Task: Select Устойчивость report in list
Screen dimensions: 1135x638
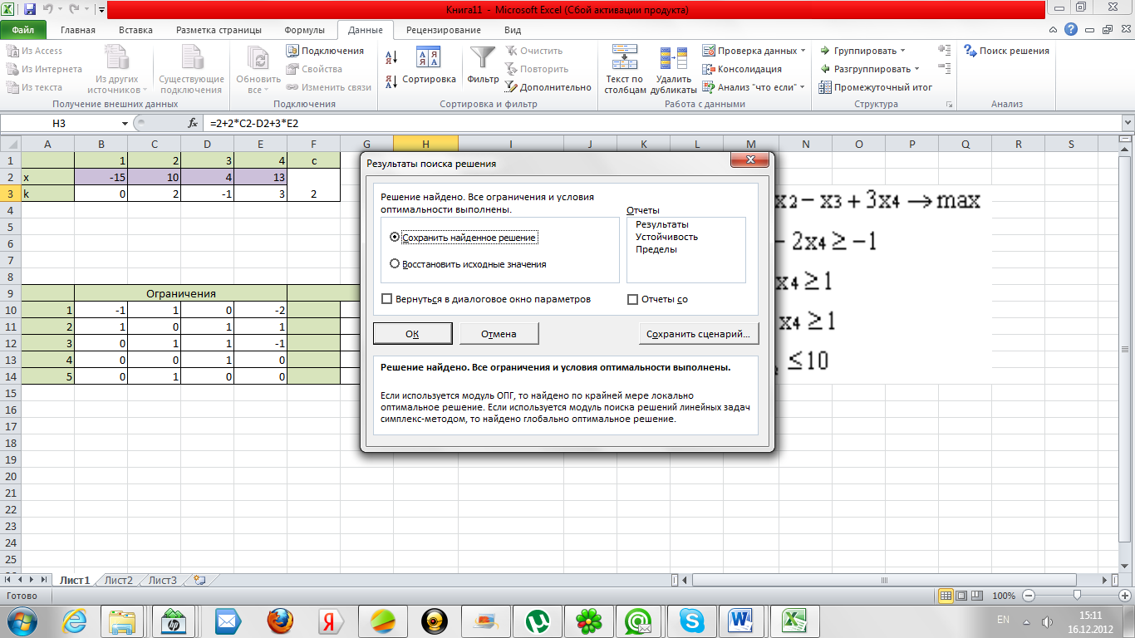Action: coord(666,237)
